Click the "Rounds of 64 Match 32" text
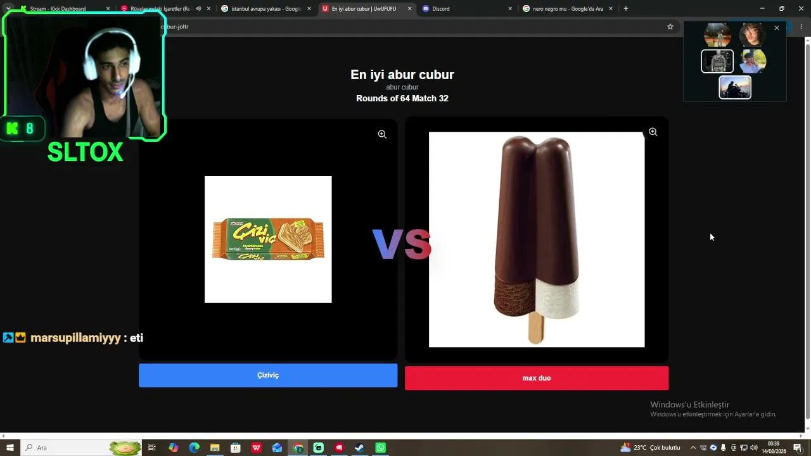 (402, 98)
